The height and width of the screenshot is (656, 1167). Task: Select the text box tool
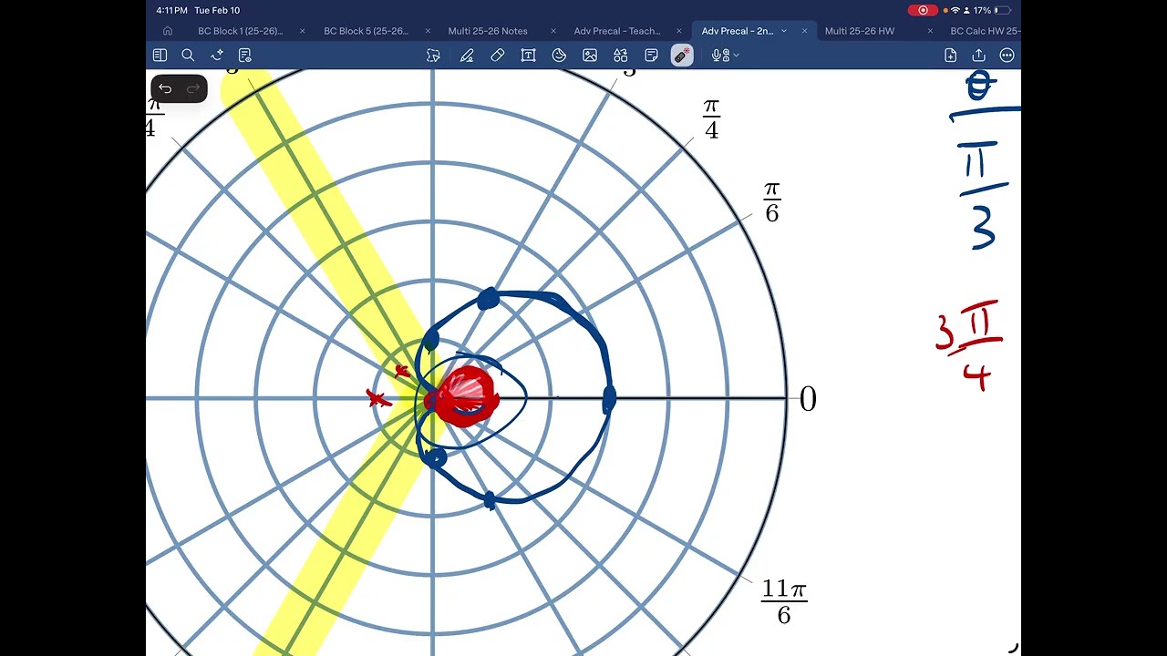[x=528, y=56]
